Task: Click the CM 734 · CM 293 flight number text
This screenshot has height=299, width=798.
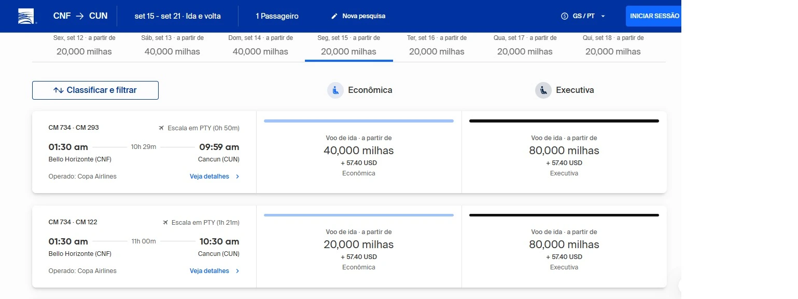Action: [x=74, y=128]
